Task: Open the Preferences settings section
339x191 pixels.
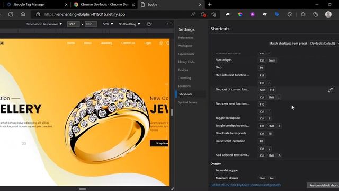Action: coord(185,38)
